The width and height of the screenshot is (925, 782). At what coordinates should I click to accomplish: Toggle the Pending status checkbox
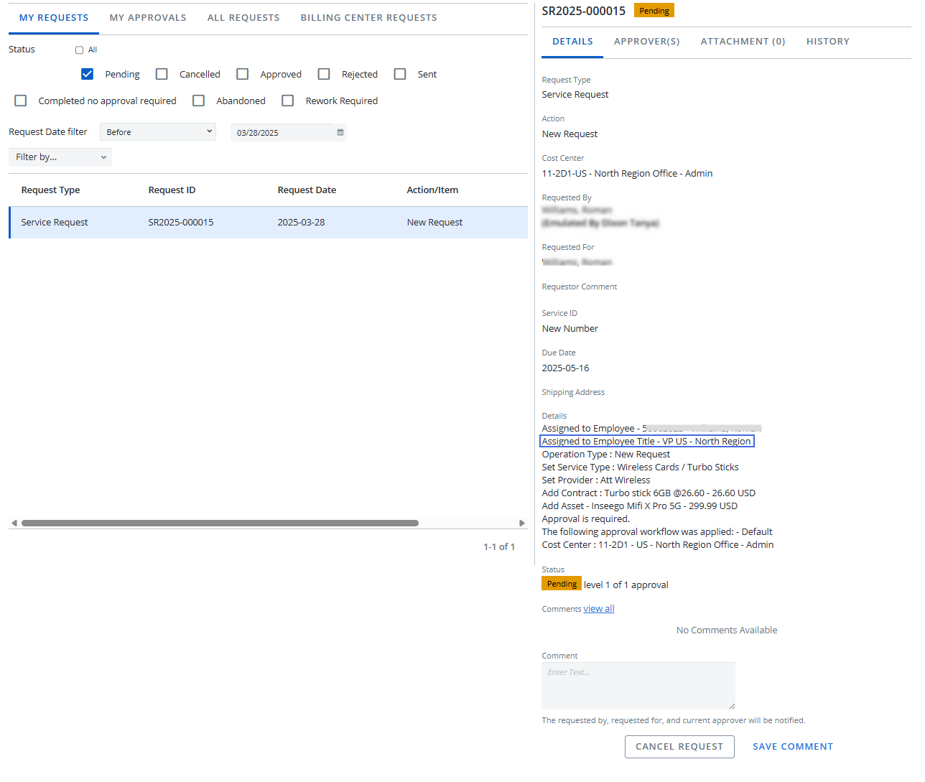(88, 74)
